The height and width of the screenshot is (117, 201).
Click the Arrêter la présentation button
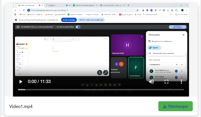(x=177, y=27)
